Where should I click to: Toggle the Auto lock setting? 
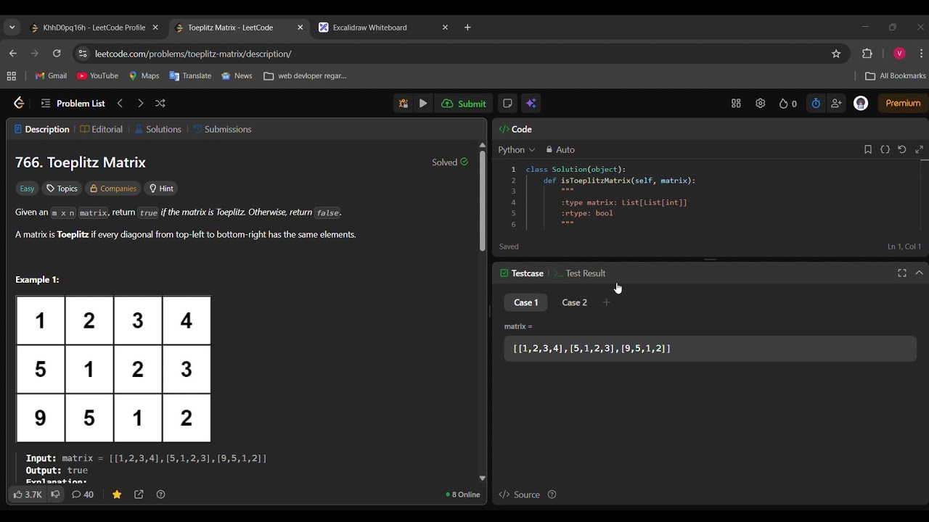pos(560,149)
